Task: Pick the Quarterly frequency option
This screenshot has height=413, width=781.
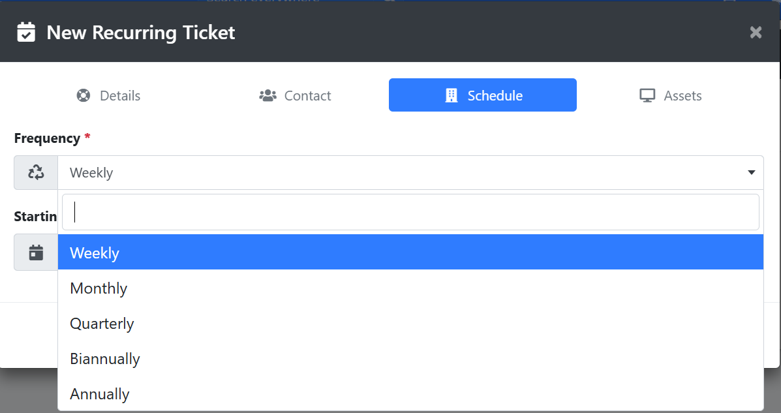Action: coord(102,324)
